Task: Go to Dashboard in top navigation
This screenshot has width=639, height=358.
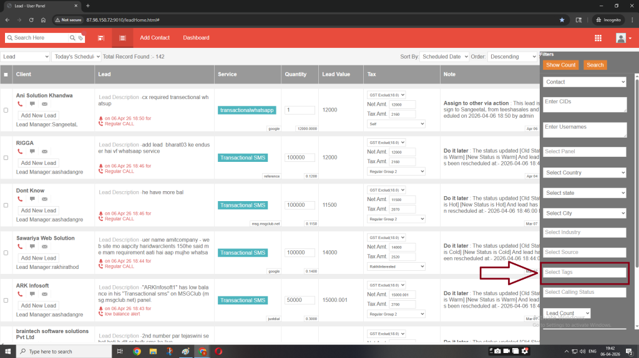Action: pyautogui.click(x=196, y=38)
